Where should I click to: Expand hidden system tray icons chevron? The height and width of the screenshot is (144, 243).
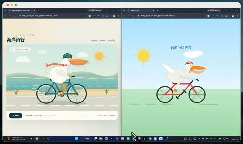click(x=199, y=139)
